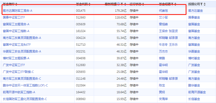This screenshot has width=216, height=103.
Task: Sort by 基金代码 column arrows
Action: (x=89, y=4)
